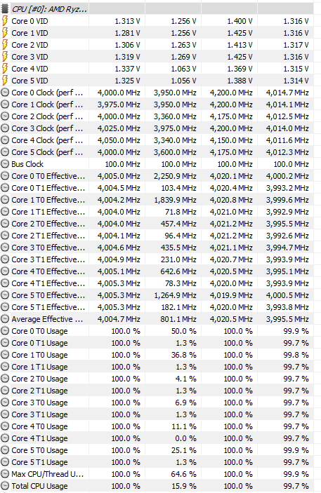
Task: Click the 1.425 V maximum for Core 1 VID
Action: 240,33
